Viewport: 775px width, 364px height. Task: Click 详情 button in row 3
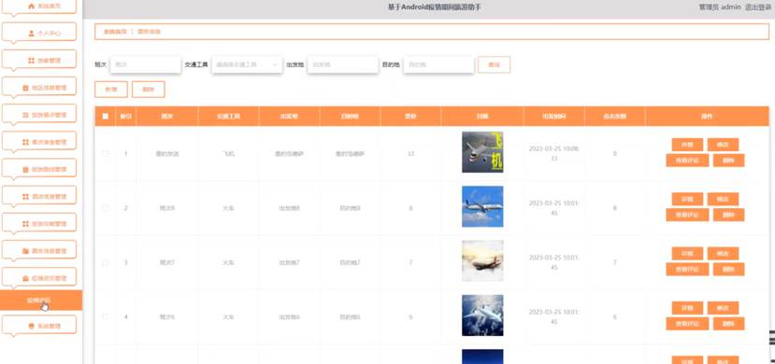(687, 254)
